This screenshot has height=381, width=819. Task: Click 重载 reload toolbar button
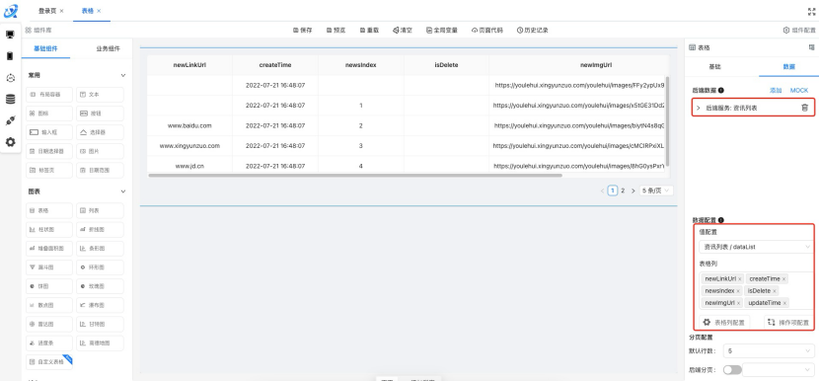click(369, 31)
